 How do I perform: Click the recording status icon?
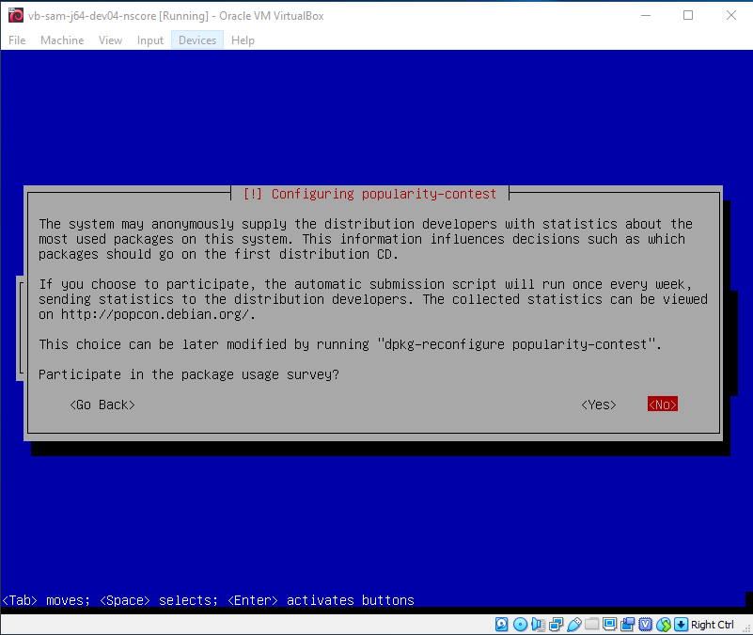tap(627, 624)
